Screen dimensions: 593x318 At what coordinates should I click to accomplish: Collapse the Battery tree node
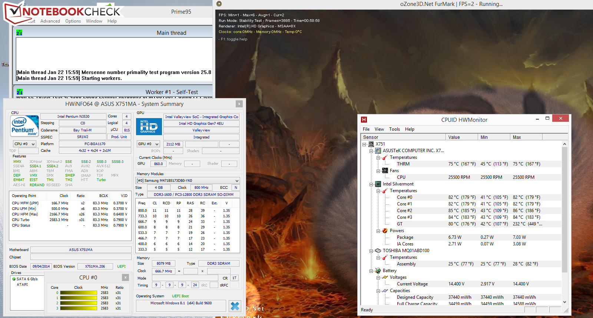click(371, 271)
